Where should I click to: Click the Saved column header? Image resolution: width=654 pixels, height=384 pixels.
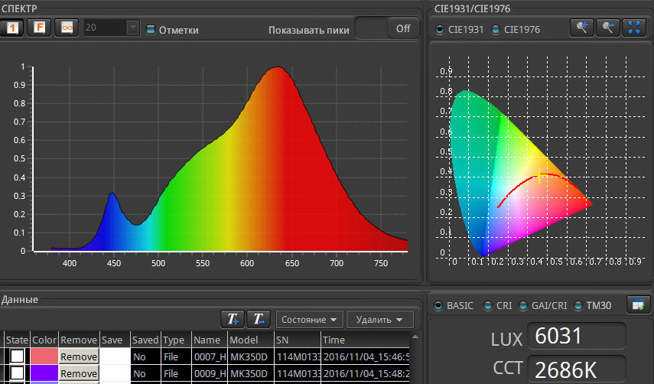coord(145,340)
